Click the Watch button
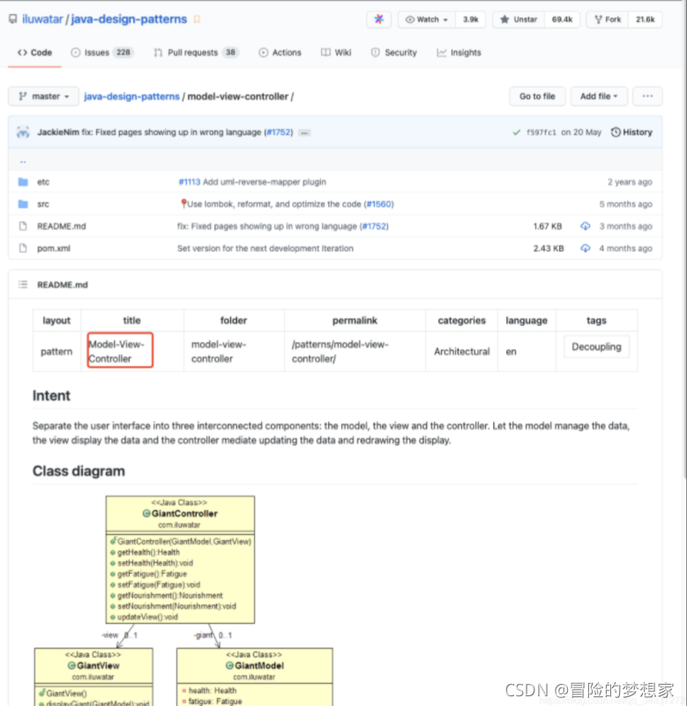The image size is (687, 706). 426,19
